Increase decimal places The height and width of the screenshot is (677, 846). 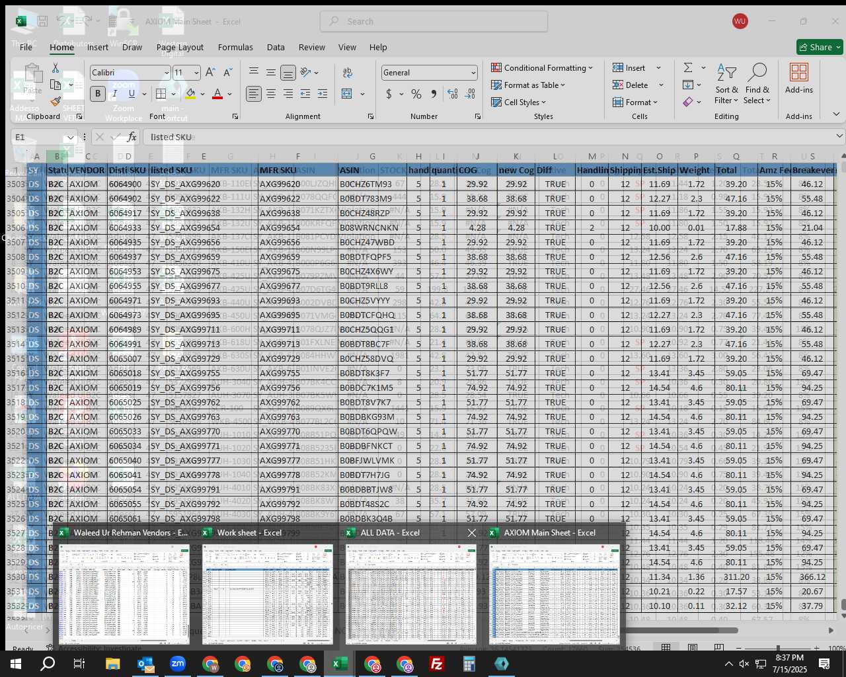pyautogui.click(x=453, y=94)
